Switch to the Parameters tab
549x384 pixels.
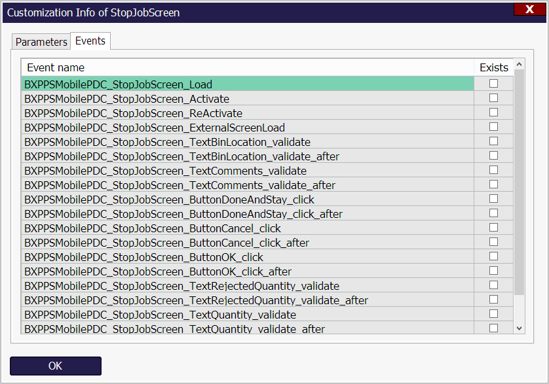point(41,42)
